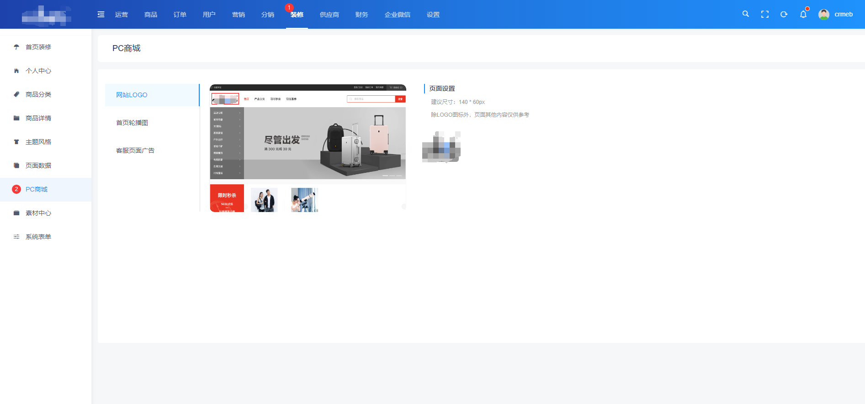Click the shirt icon beside 主题风格
865x404 pixels.
[16, 142]
